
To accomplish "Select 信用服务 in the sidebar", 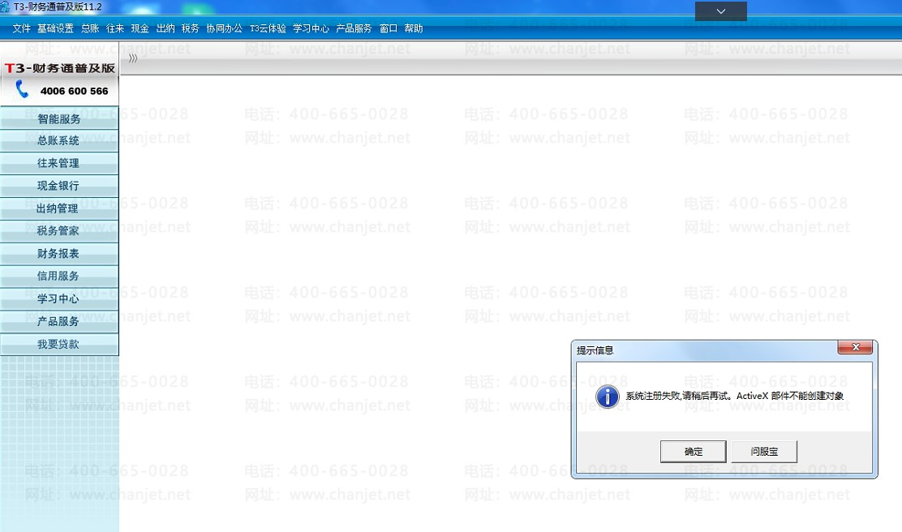I will (59, 276).
